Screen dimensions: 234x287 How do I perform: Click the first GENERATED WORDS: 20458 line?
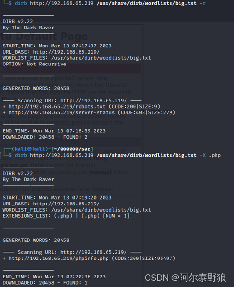pos(36,88)
